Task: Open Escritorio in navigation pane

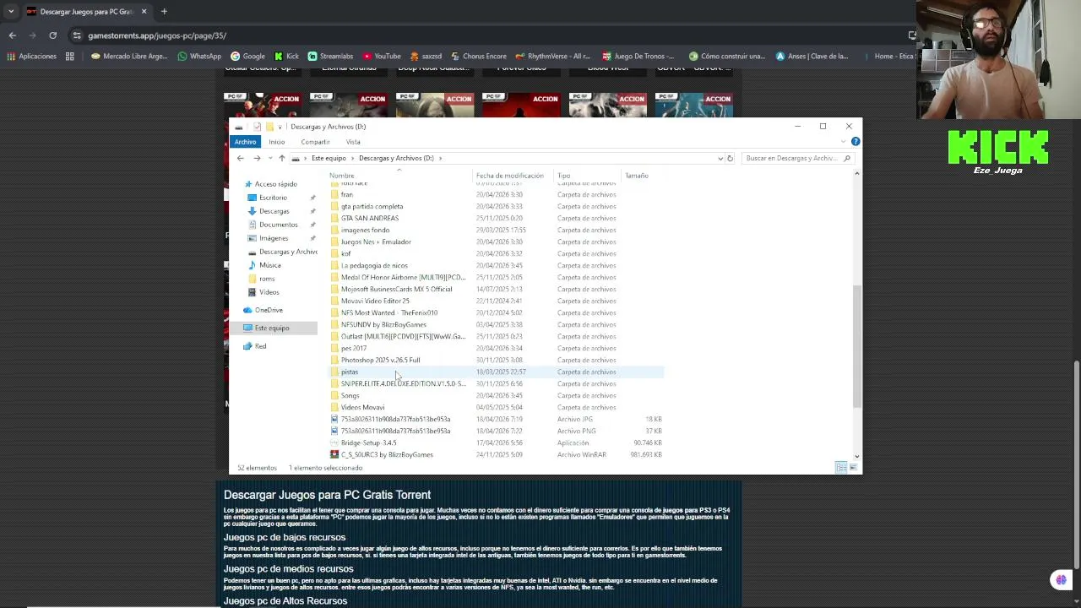Action: (273, 198)
